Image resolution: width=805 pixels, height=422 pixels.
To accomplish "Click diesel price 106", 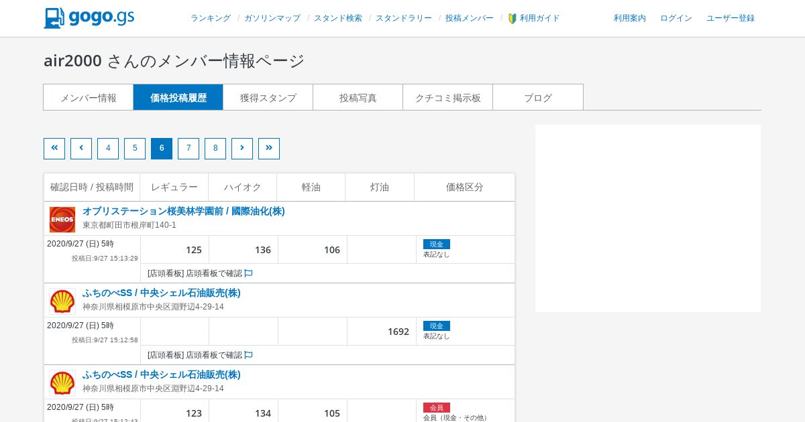I will (332, 250).
